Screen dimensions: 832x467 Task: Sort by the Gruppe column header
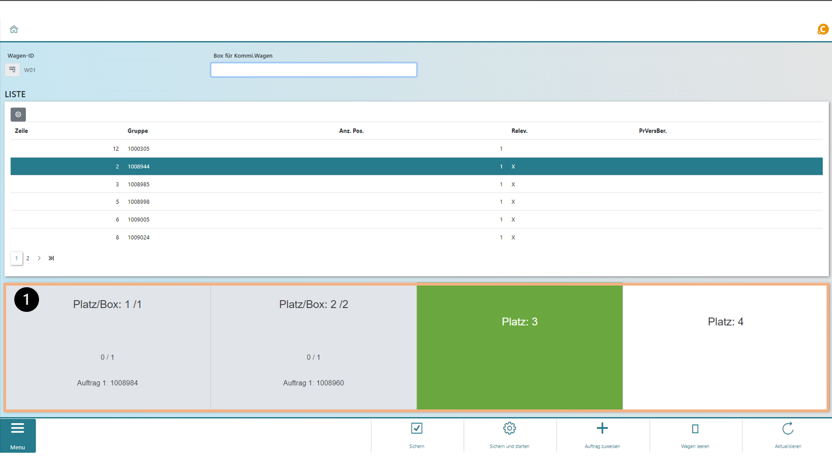click(138, 131)
